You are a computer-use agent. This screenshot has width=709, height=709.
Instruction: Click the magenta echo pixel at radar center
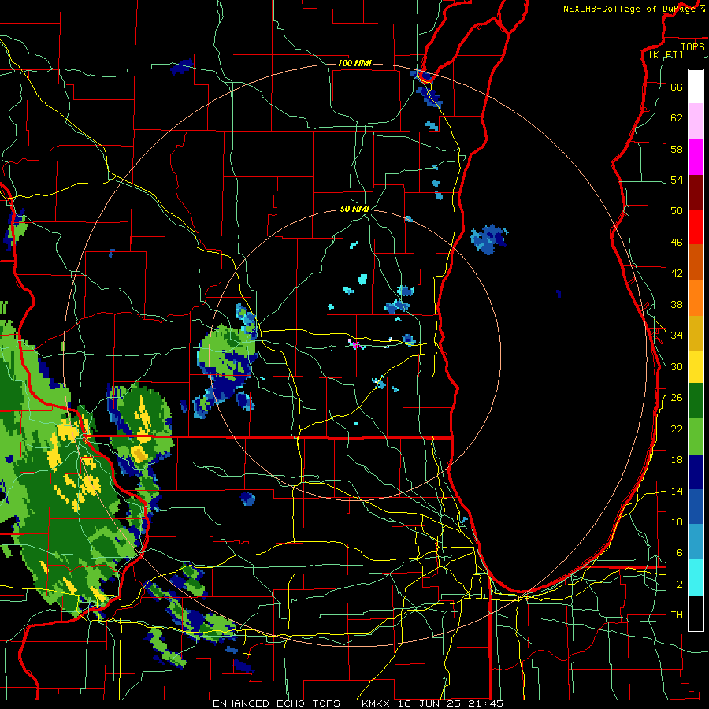355,345
